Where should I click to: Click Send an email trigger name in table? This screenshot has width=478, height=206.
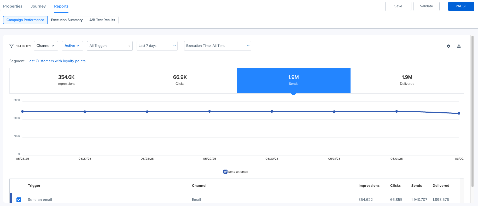(x=40, y=200)
